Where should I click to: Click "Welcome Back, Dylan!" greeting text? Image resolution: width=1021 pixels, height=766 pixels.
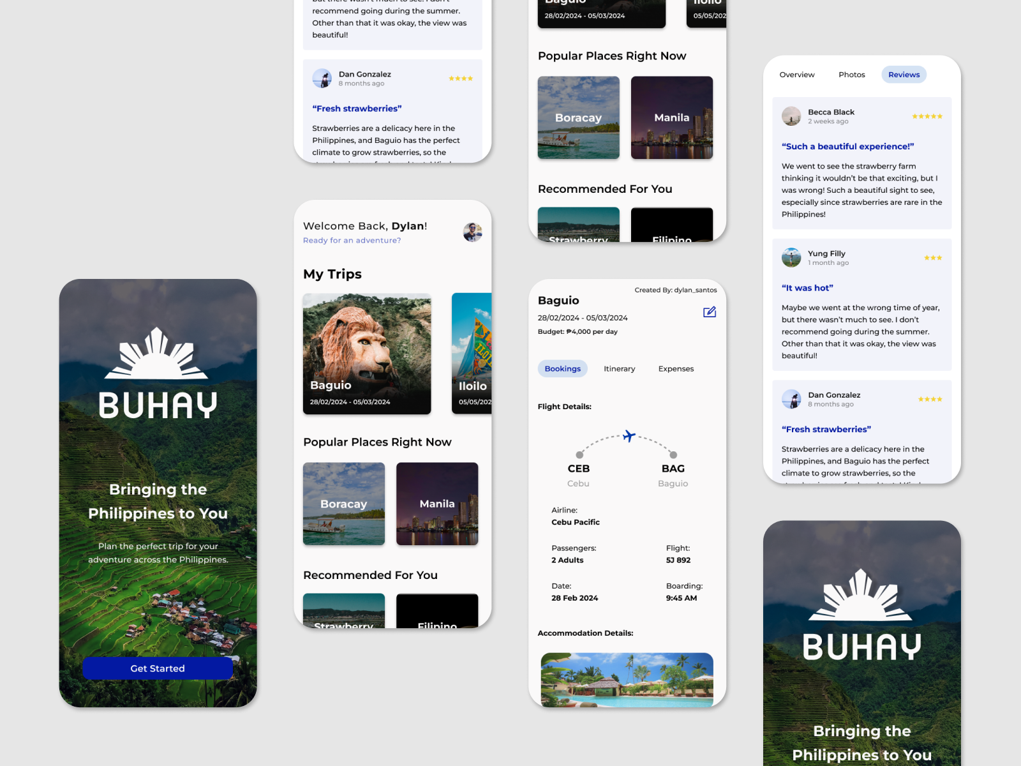(365, 226)
